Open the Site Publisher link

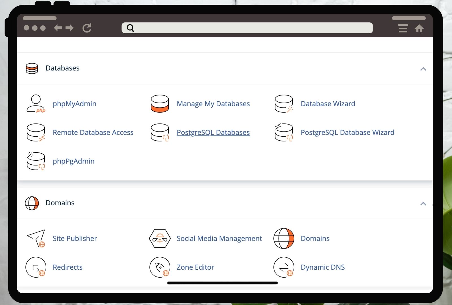[x=75, y=239]
